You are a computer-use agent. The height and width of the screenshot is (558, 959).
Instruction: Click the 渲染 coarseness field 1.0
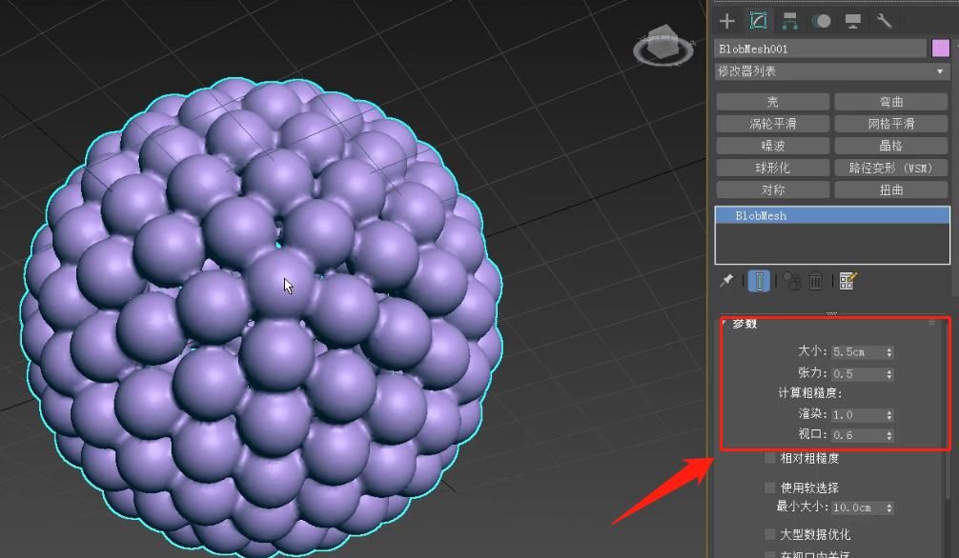(x=857, y=415)
